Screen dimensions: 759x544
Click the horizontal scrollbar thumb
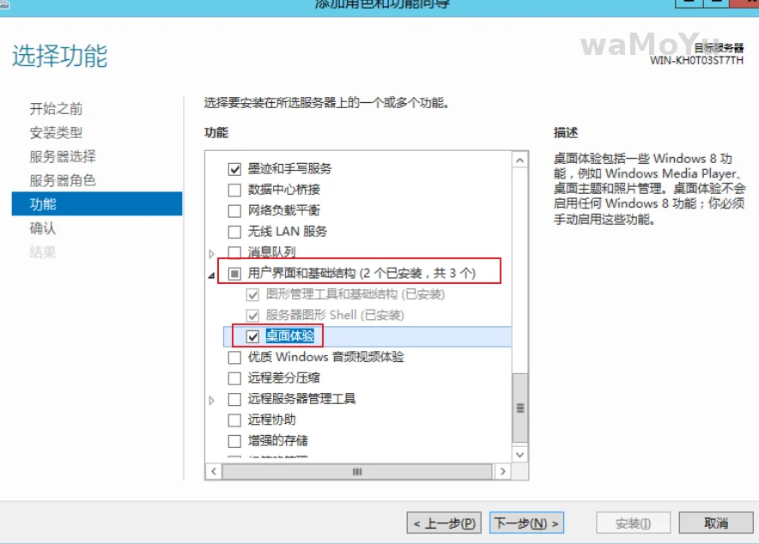coord(357,471)
